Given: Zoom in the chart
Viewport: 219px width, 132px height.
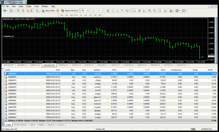Looking at the screenshot, I should tap(150, 10).
